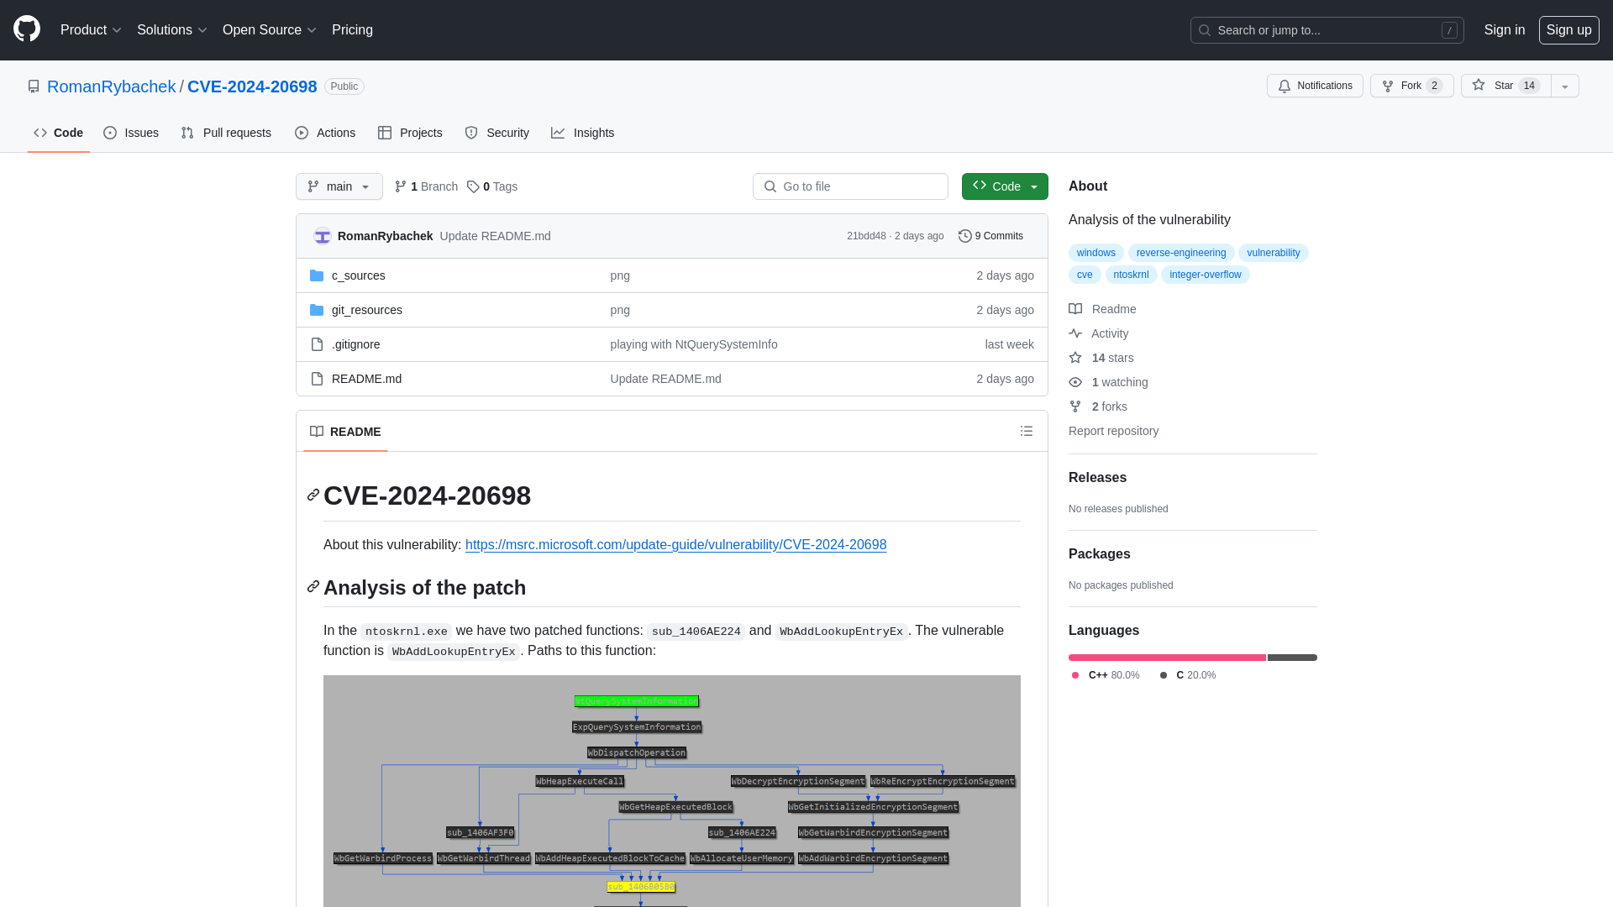The image size is (1613, 907).
Task: Click the star icon in Star button
Action: point(1479,86)
